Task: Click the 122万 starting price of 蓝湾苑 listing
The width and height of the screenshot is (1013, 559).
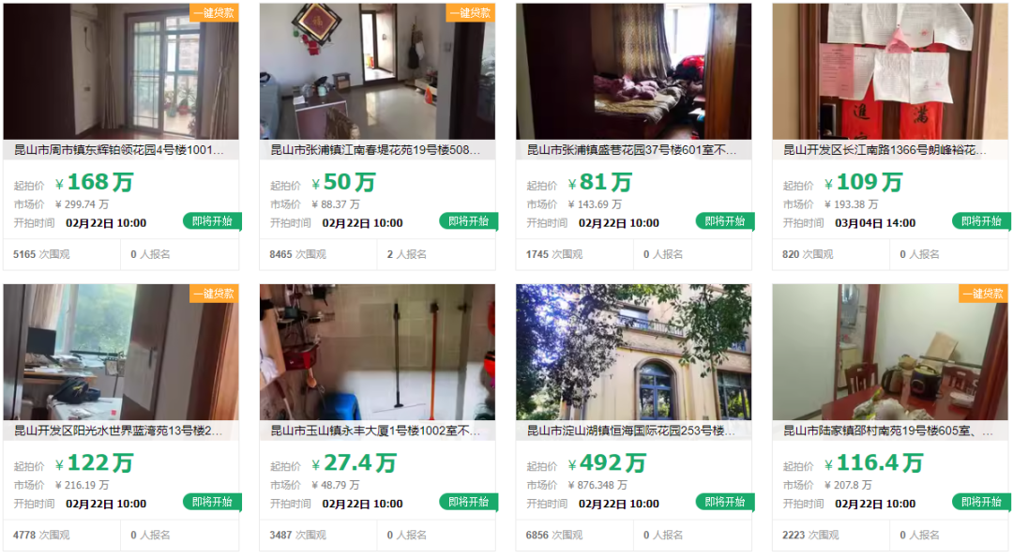Action: [95, 463]
